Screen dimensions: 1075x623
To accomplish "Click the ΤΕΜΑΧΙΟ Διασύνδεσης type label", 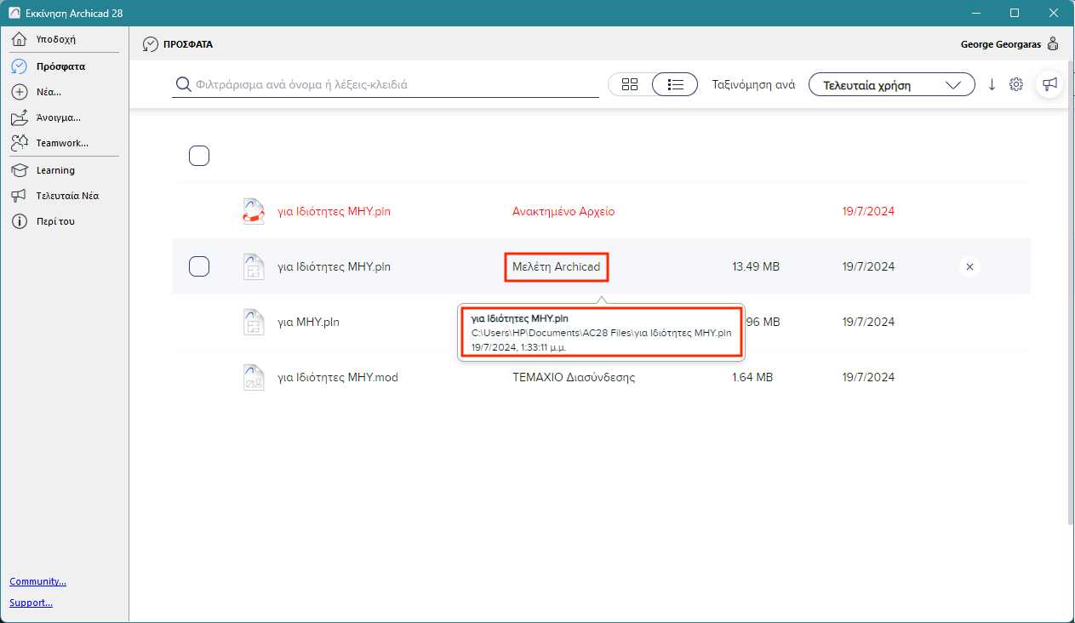I will pos(574,377).
